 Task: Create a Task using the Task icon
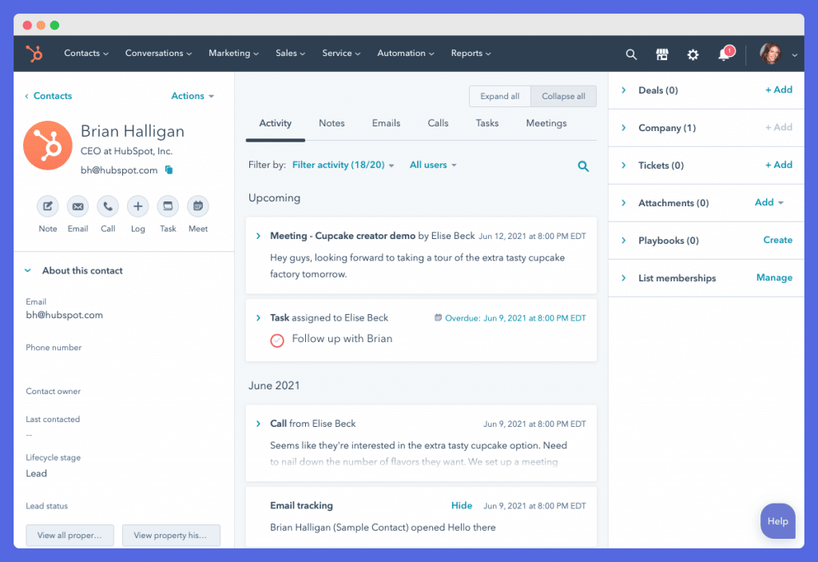[168, 206]
